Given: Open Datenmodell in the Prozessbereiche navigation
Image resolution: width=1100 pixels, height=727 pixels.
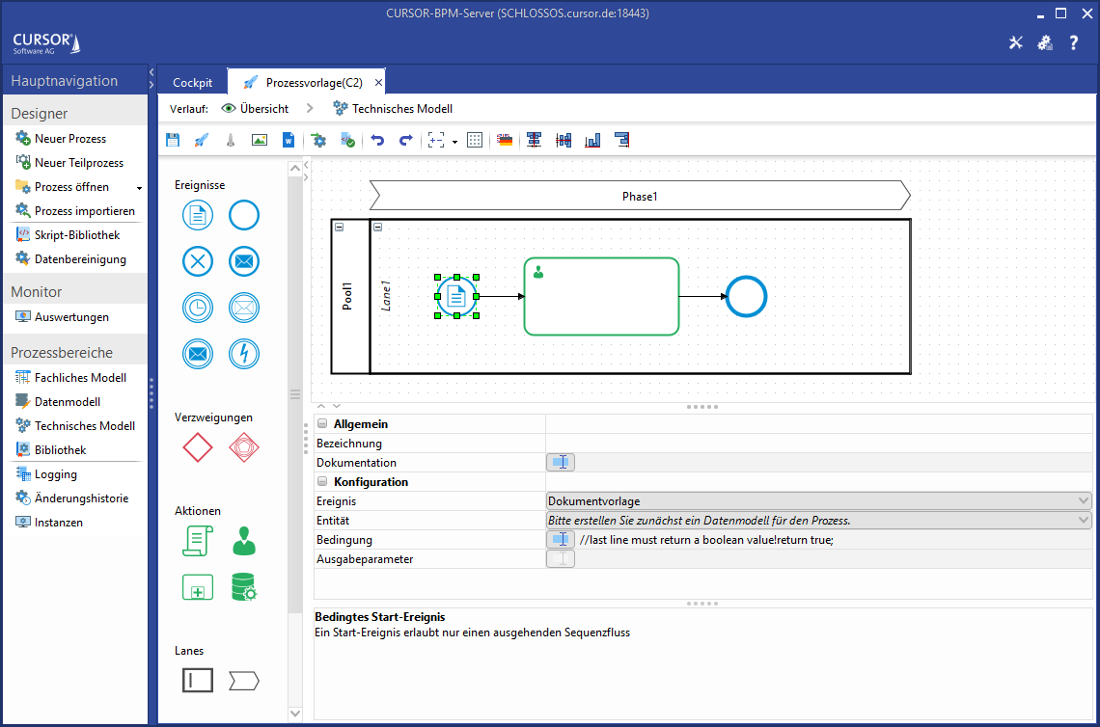Looking at the screenshot, I should tap(67, 402).
